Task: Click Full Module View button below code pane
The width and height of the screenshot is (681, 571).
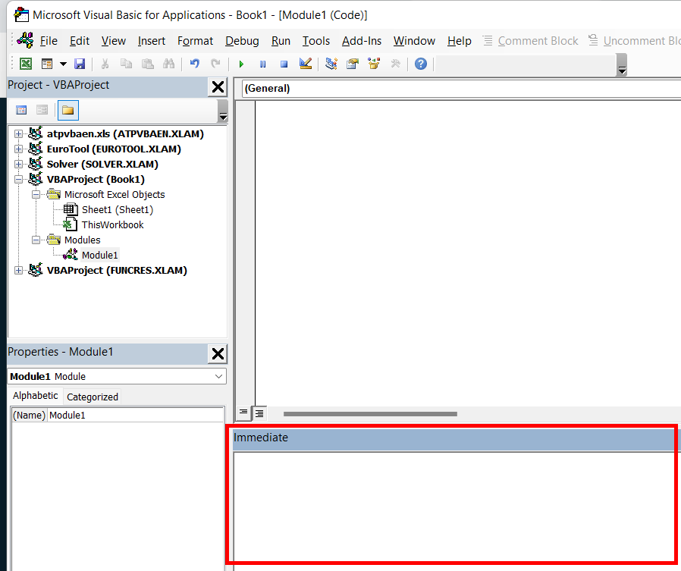Action: 259,413
